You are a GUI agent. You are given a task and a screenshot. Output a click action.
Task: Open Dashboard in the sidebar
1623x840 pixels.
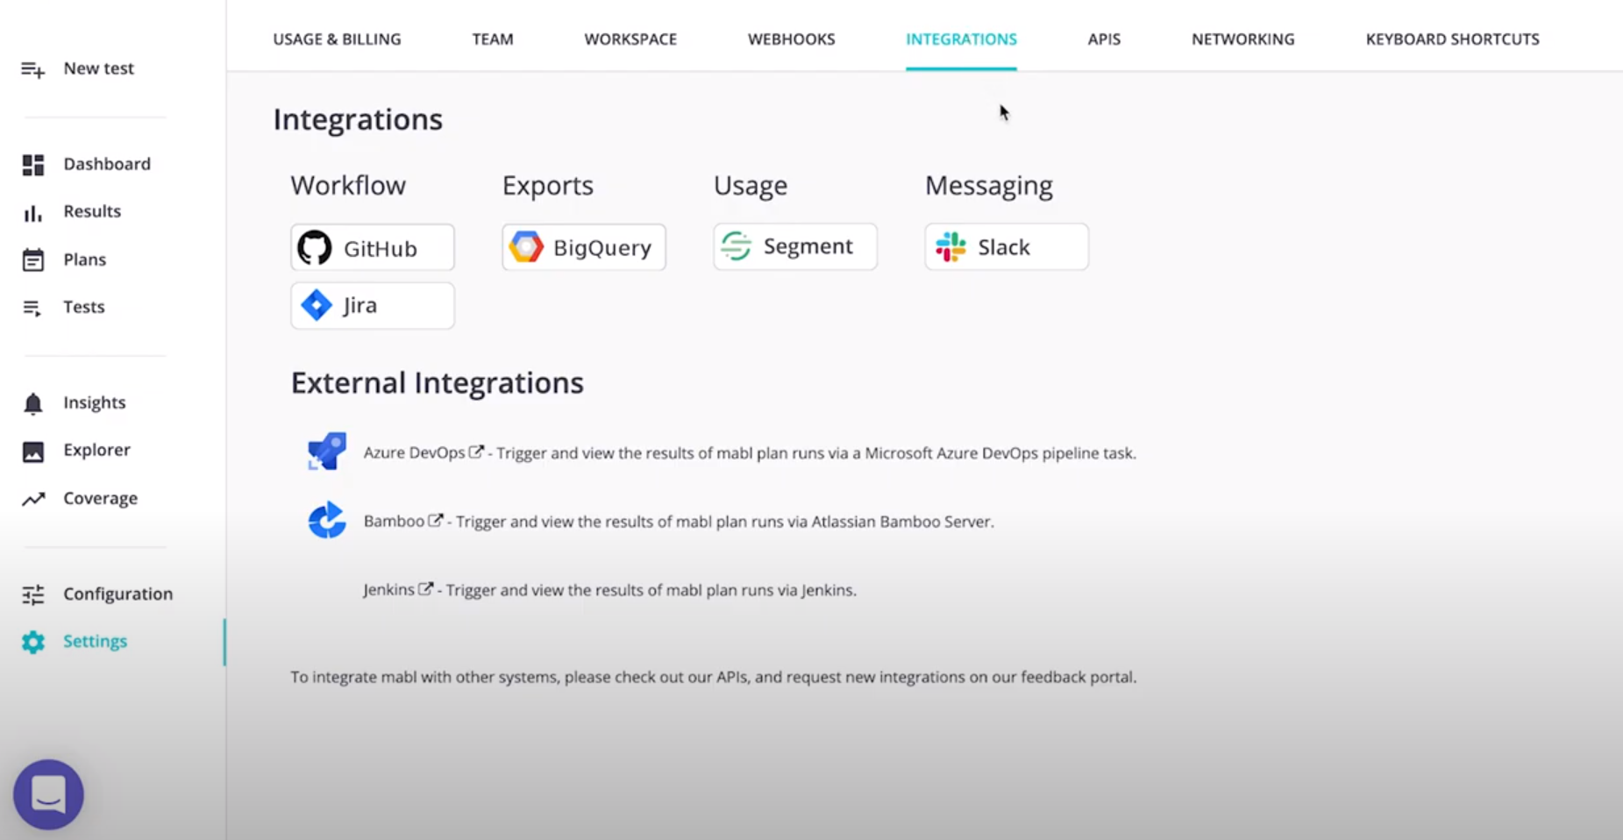(x=107, y=164)
